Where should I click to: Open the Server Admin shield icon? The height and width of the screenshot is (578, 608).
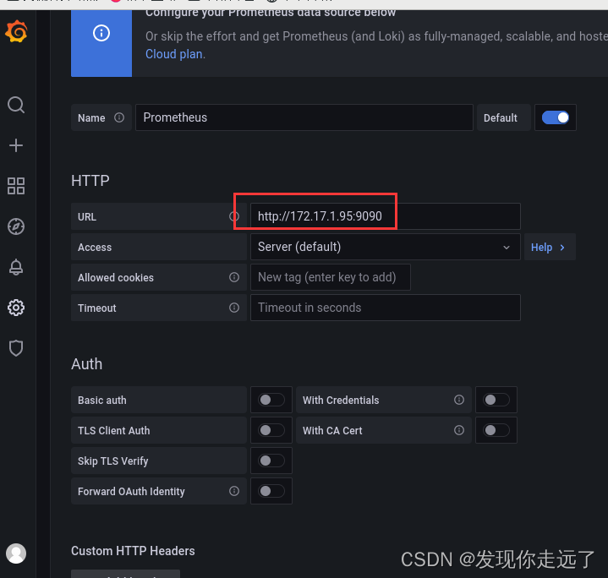pos(16,348)
